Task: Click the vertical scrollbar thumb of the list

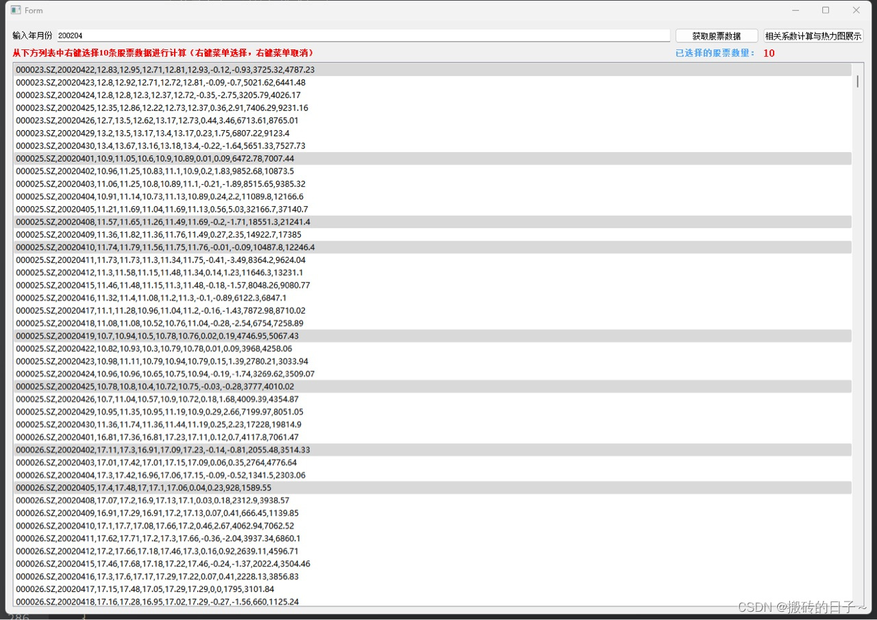Action: click(x=857, y=82)
